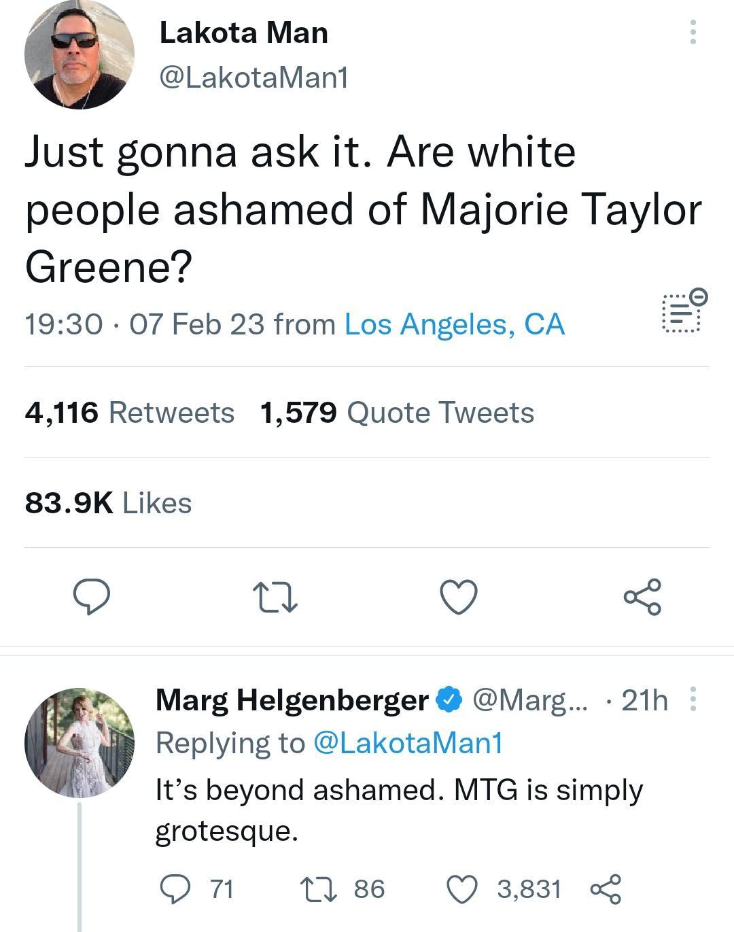Screen dimensions: 734x932
Task: Click the @LakotaMan1 mention in the reply
Action: tap(408, 742)
